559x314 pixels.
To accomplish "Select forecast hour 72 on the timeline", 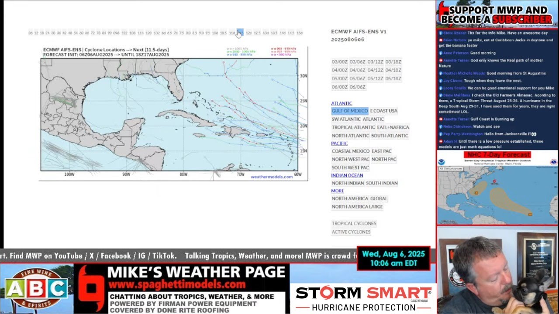I will click(x=93, y=33).
